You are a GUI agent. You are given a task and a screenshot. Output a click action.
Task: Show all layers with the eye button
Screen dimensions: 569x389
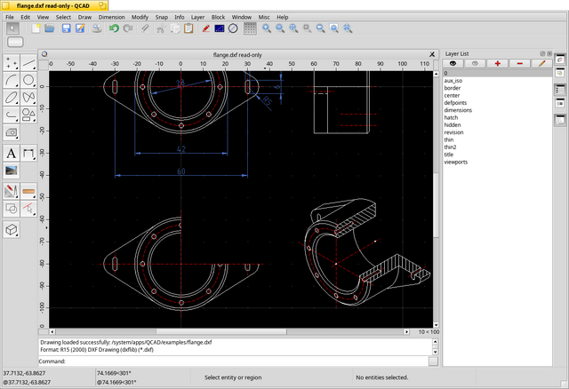453,63
